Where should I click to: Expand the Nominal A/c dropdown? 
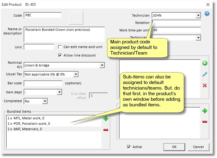(x=102, y=65)
